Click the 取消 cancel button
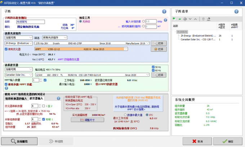The image size is (245, 147). point(197,141)
